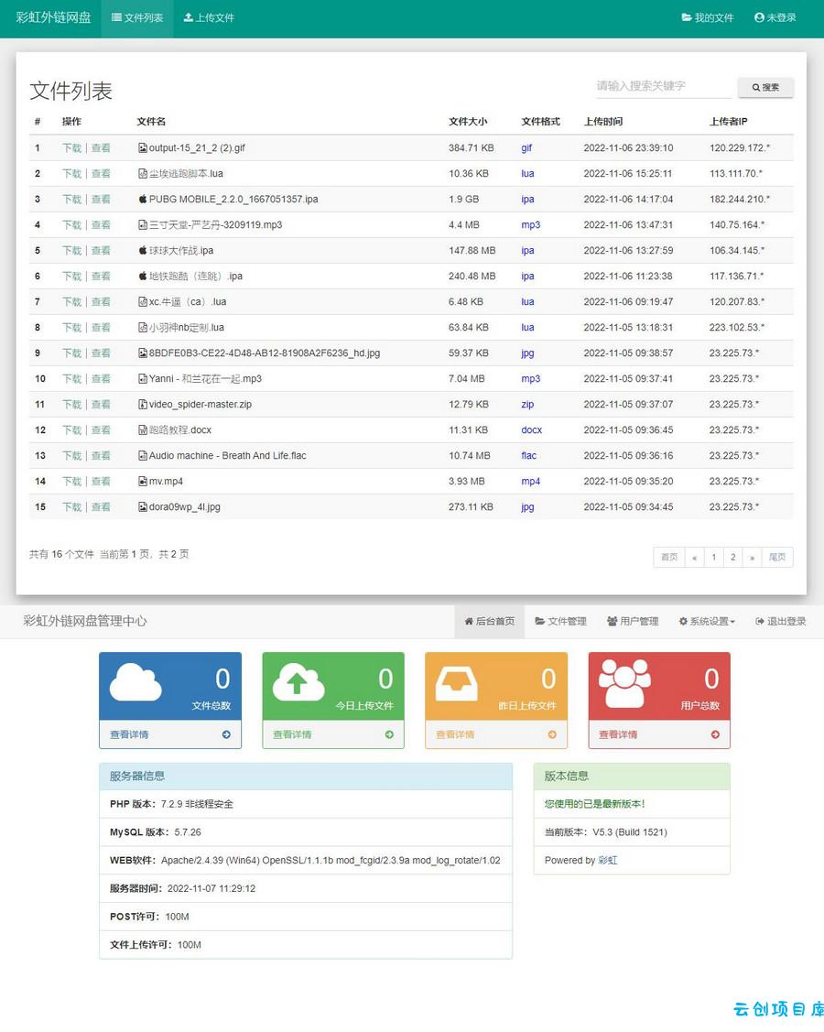The height and width of the screenshot is (1032, 824).
Task: View mv.mp4 via its 查看 link
Action: click(x=101, y=482)
